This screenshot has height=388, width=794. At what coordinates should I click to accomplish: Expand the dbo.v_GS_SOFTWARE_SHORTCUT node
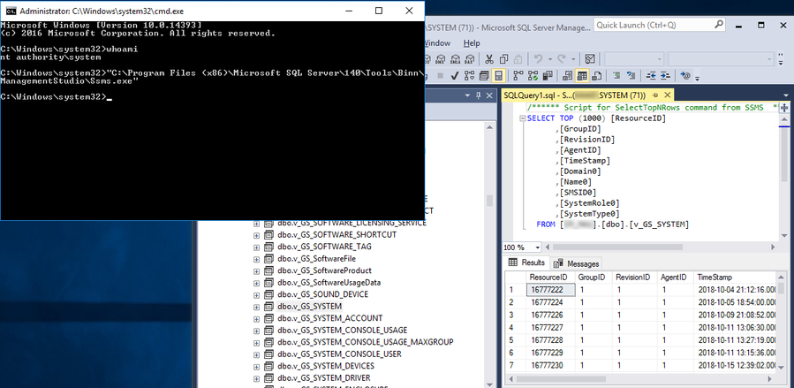pos(256,235)
